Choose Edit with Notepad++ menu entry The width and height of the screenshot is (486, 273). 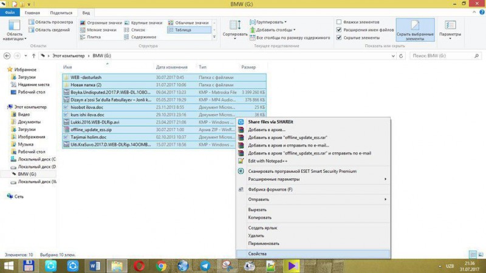(313, 161)
